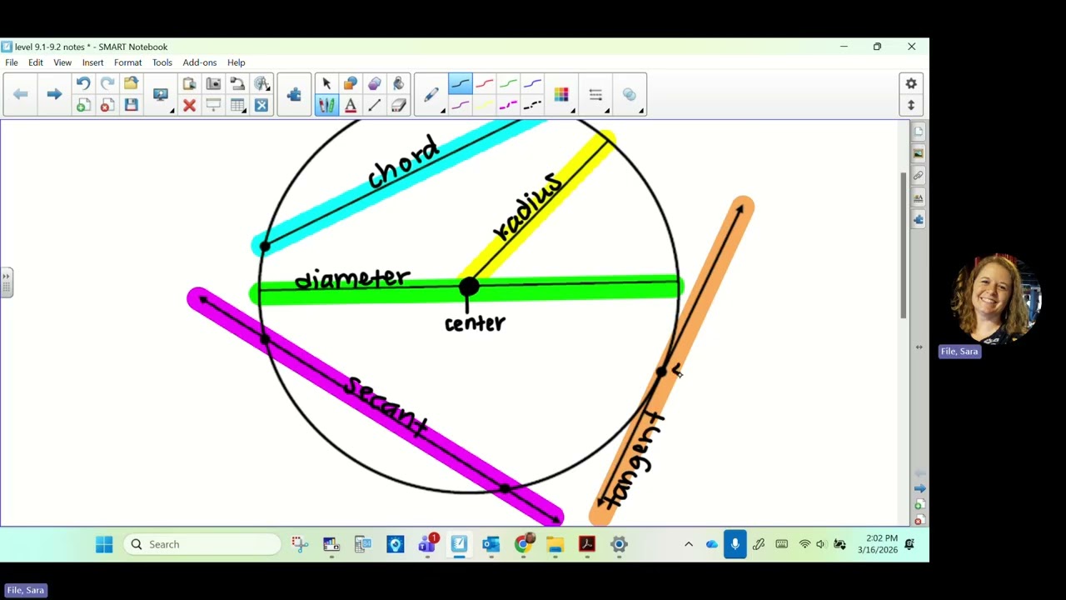1066x600 pixels.
Task: Choose the black dashed pen style
Action: 533,105
